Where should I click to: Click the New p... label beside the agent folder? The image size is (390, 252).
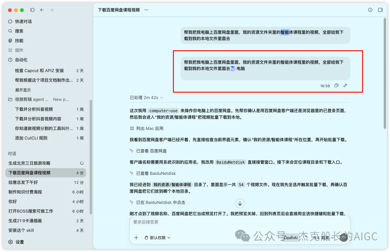[61, 100]
